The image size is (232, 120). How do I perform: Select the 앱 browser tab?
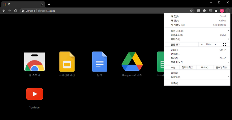23,4
